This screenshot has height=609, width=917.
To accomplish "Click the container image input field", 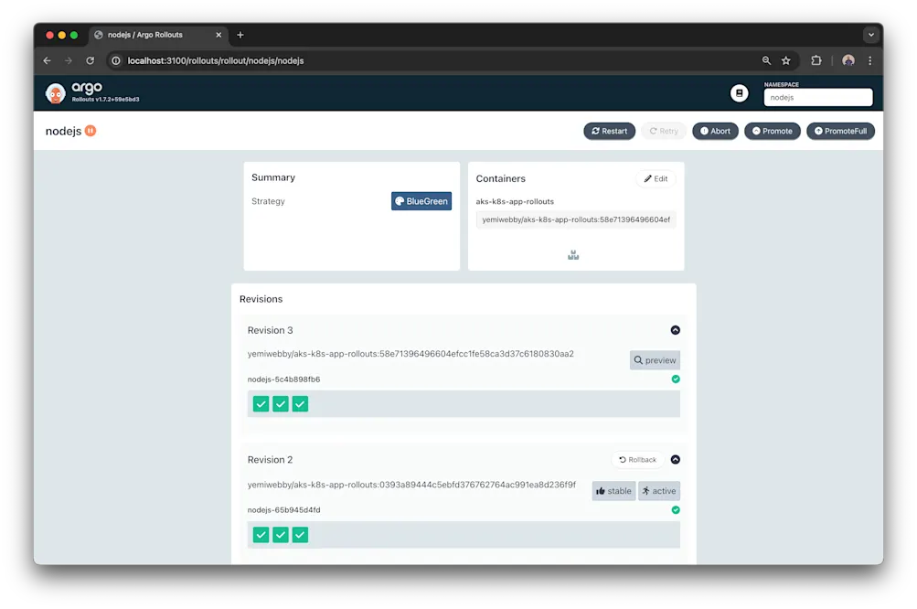I will click(x=576, y=220).
